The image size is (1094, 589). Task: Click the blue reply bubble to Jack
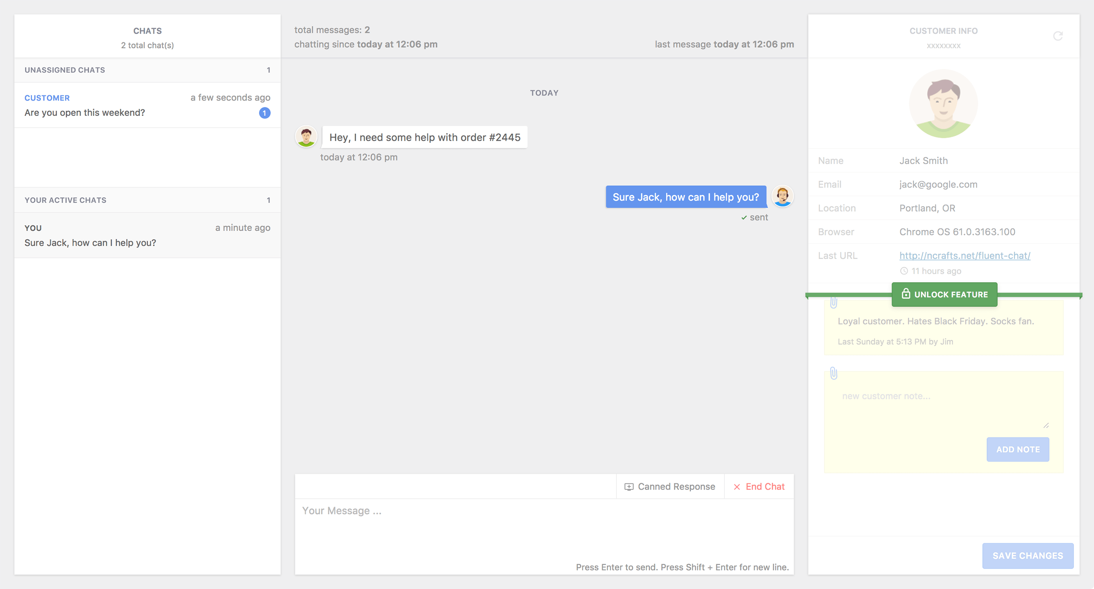pos(686,196)
